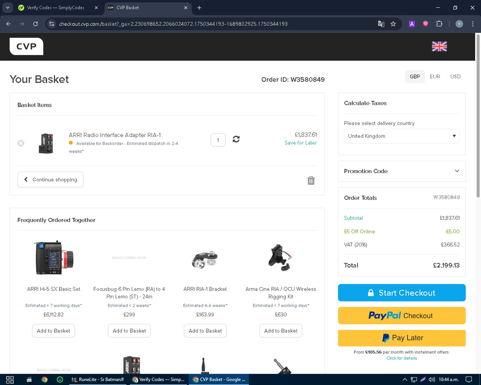Expand the Promotion Code section
This screenshot has width=481, height=385.
pos(401,171)
